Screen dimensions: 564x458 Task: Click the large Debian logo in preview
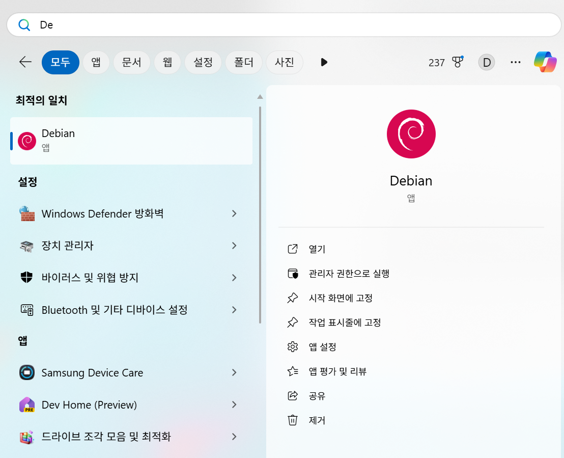click(x=411, y=134)
